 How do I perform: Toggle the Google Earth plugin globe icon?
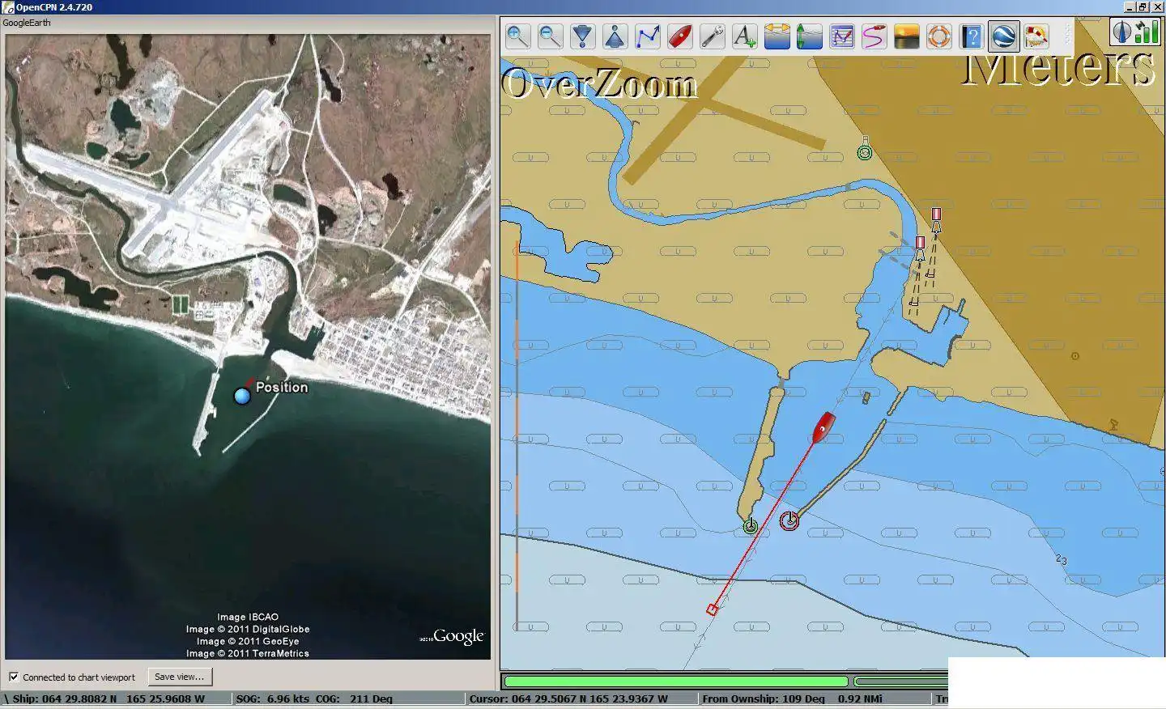click(1004, 36)
